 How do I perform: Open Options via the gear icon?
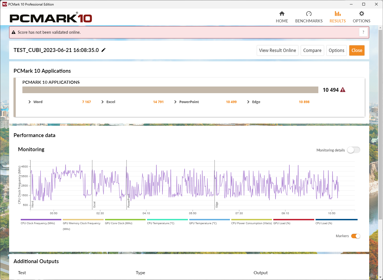click(x=361, y=14)
